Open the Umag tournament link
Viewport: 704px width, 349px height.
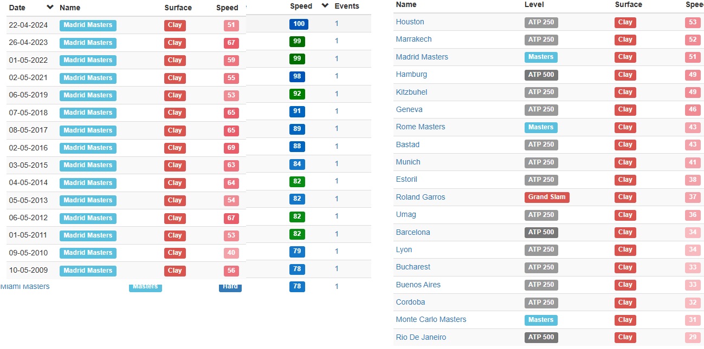(x=406, y=214)
